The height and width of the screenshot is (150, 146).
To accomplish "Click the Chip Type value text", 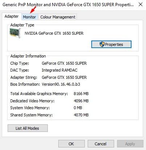I will click(x=64, y=63).
